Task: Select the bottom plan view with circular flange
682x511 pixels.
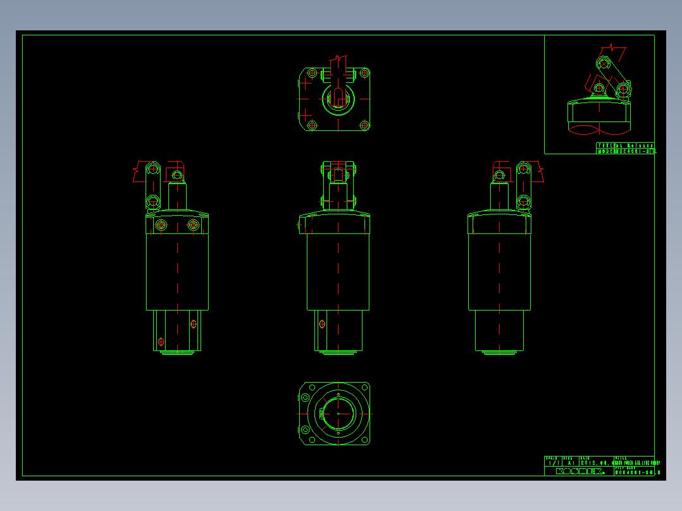Action: coord(334,414)
